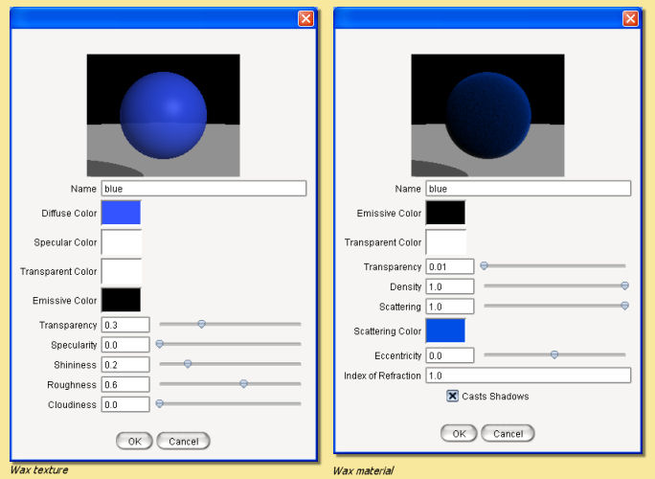This screenshot has height=479, width=655.
Task: Open the Specular Color swatch in the texture dialog
Action: point(121,242)
